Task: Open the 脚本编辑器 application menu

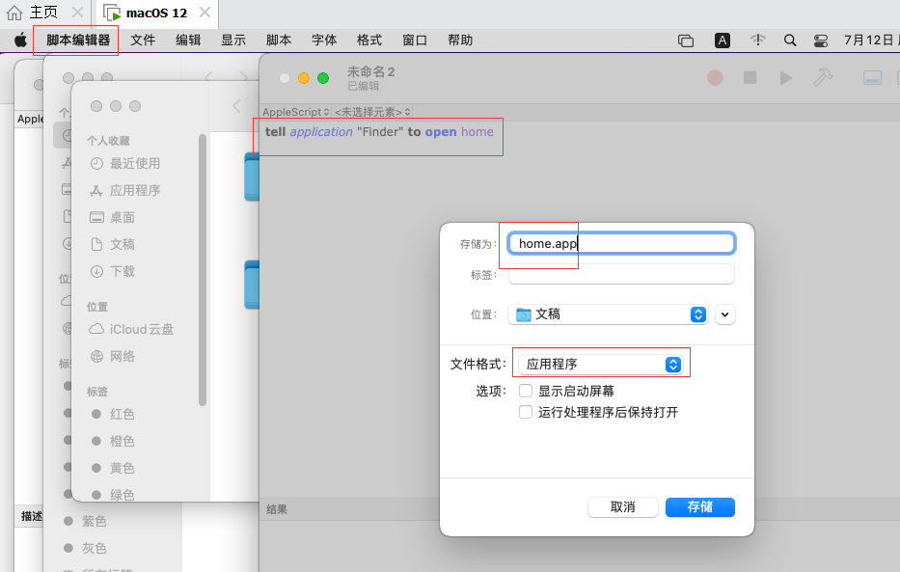Action: (78, 41)
